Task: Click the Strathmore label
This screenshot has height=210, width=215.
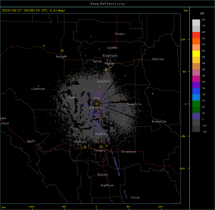Action: [x=129, y=152]
